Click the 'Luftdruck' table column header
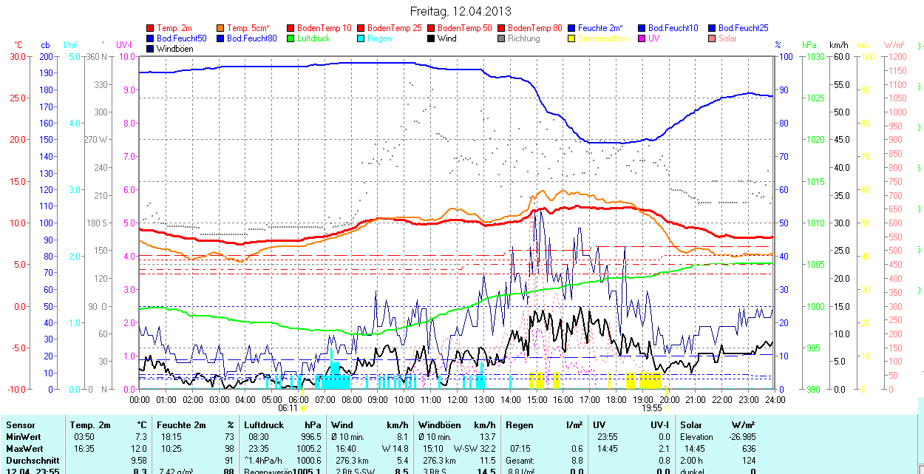924x474 pixels. tap(264, 425)
